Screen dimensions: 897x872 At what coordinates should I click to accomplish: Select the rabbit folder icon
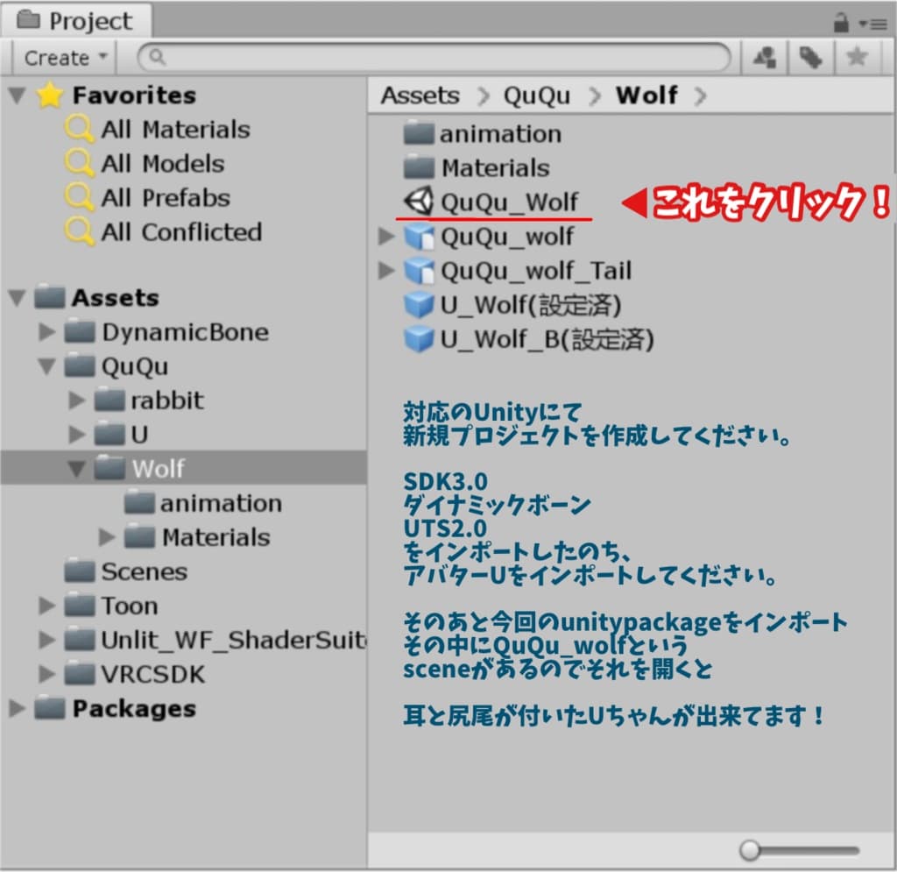109,400
